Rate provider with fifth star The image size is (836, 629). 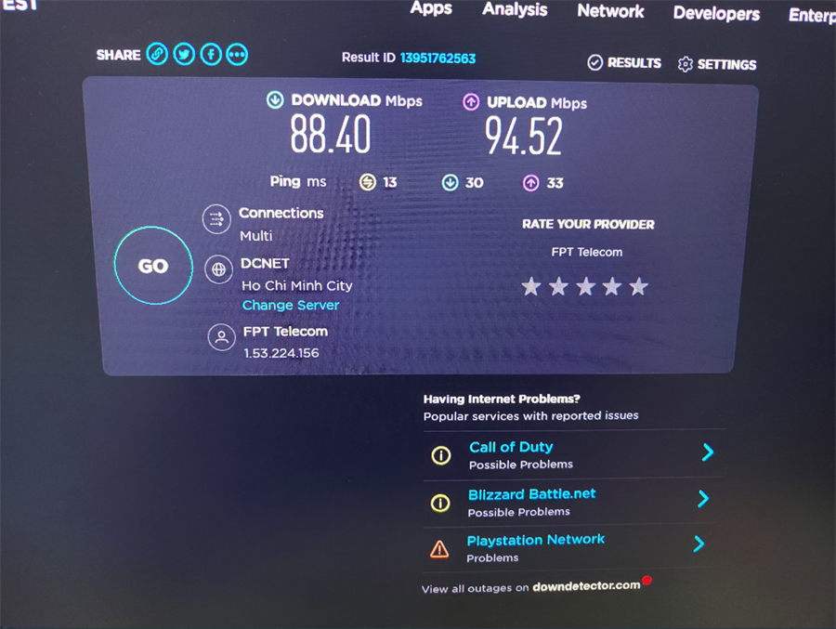point(638,287)
